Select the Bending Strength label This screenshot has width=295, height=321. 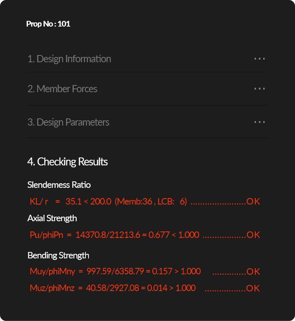pyautogui.click(x=58, y=255)
